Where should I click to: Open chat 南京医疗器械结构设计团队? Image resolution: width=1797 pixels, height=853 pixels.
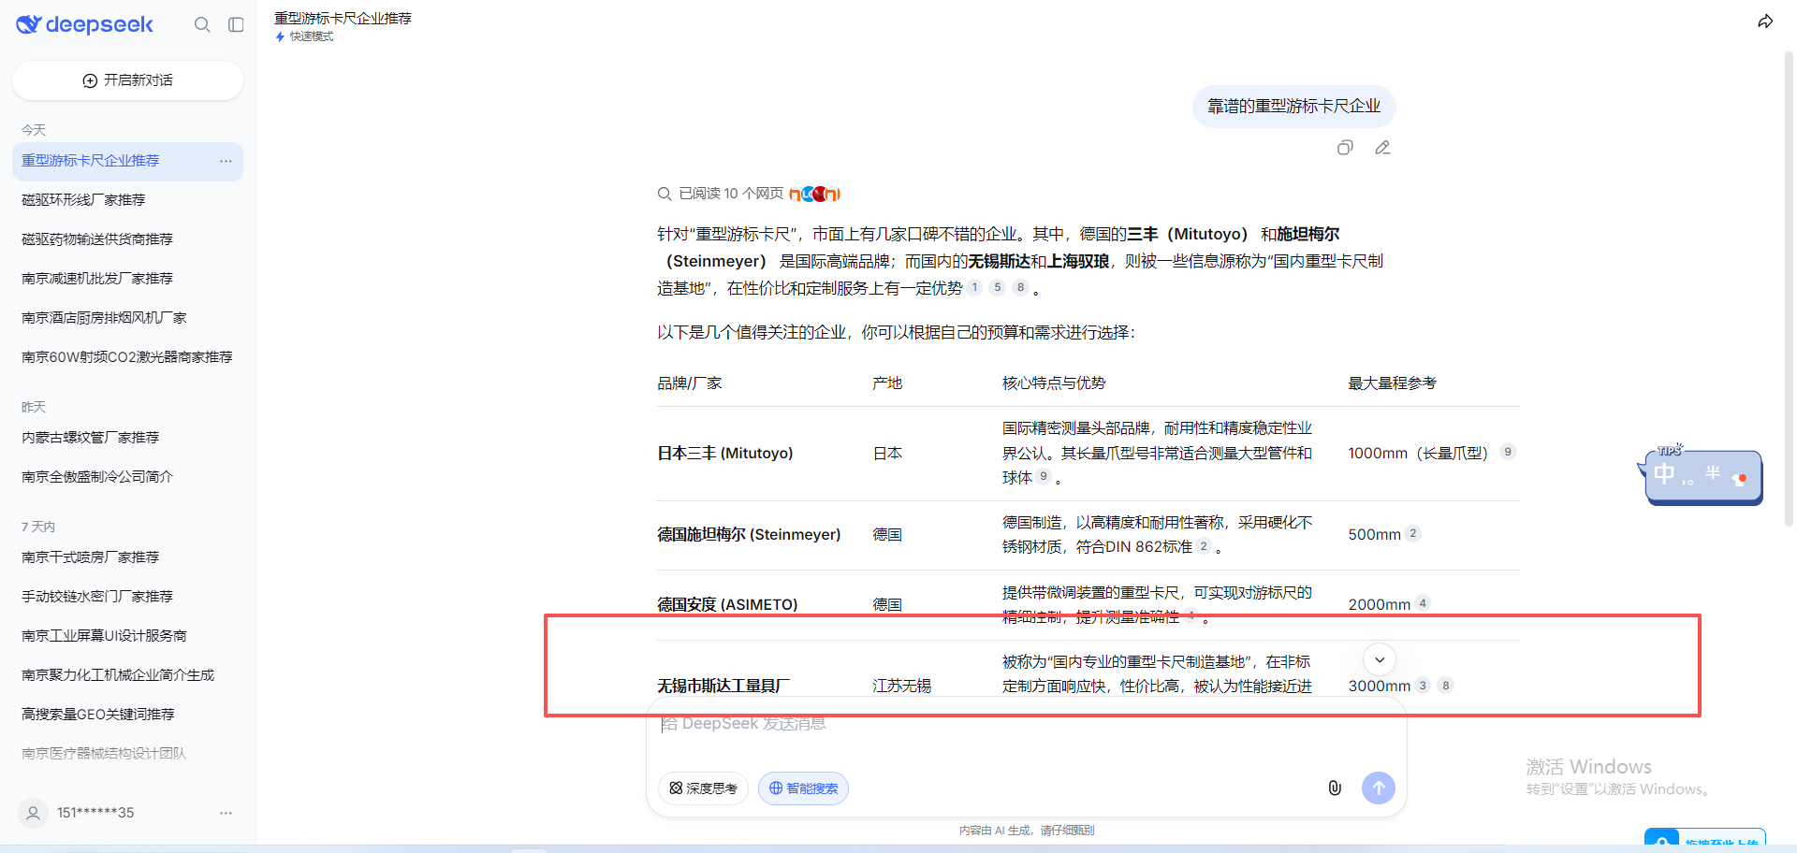pos(127,754)
